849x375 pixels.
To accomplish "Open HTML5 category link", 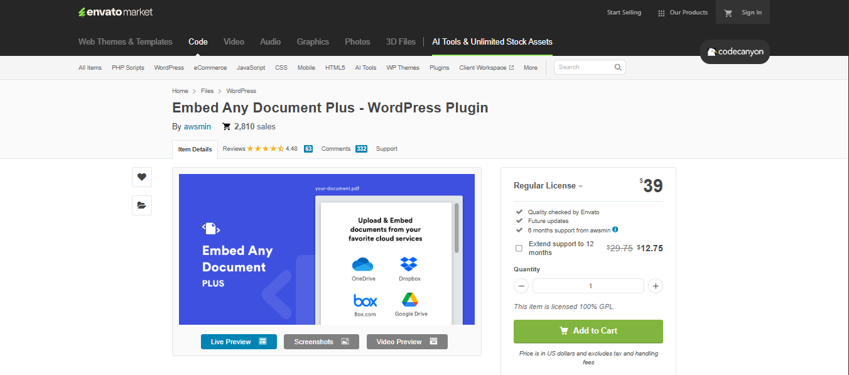I will coord(335,68).
